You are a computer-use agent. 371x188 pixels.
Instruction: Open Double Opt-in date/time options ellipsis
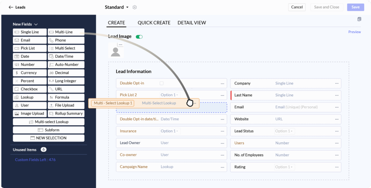pyautogui.click(x=222, y=119)
